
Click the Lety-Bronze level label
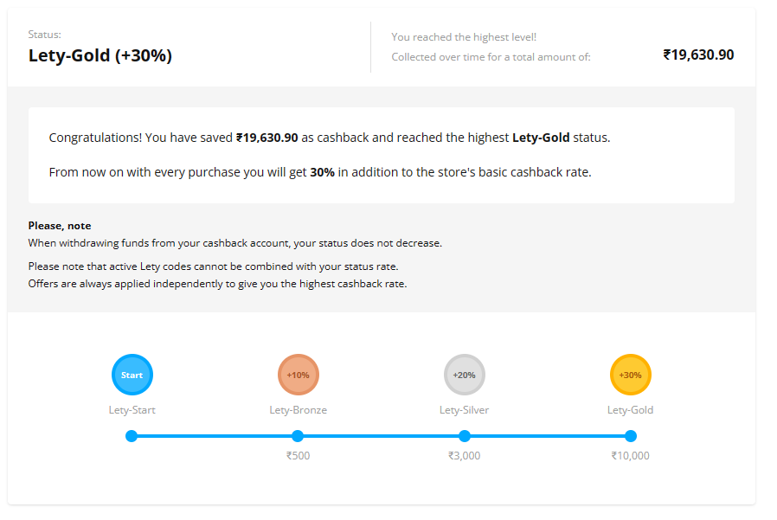(x=299, y=410)
